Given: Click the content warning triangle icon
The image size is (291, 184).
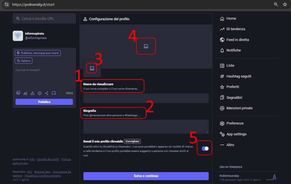Looking at the screenshot, I should coord(32,93).
